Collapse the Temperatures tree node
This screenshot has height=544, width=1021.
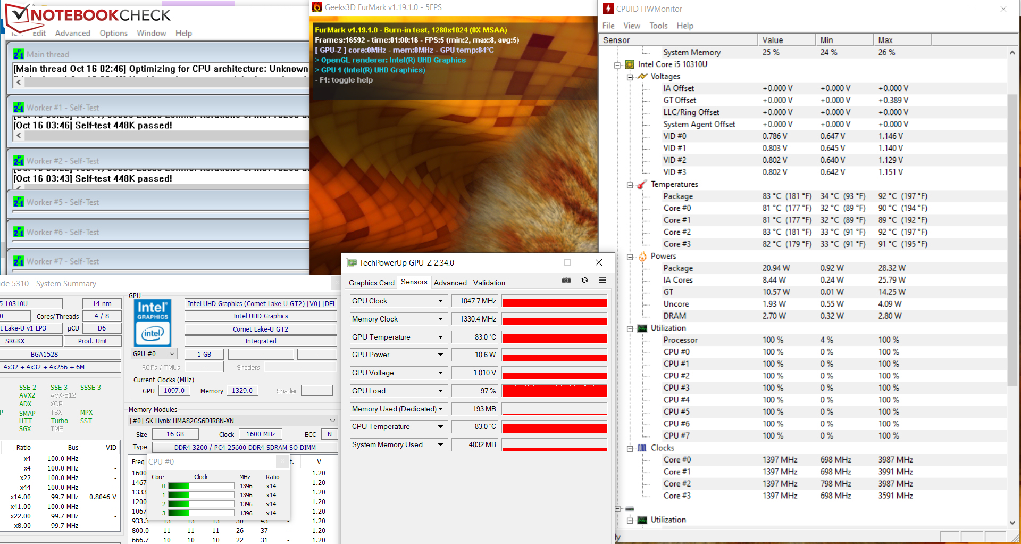point(630,185)
